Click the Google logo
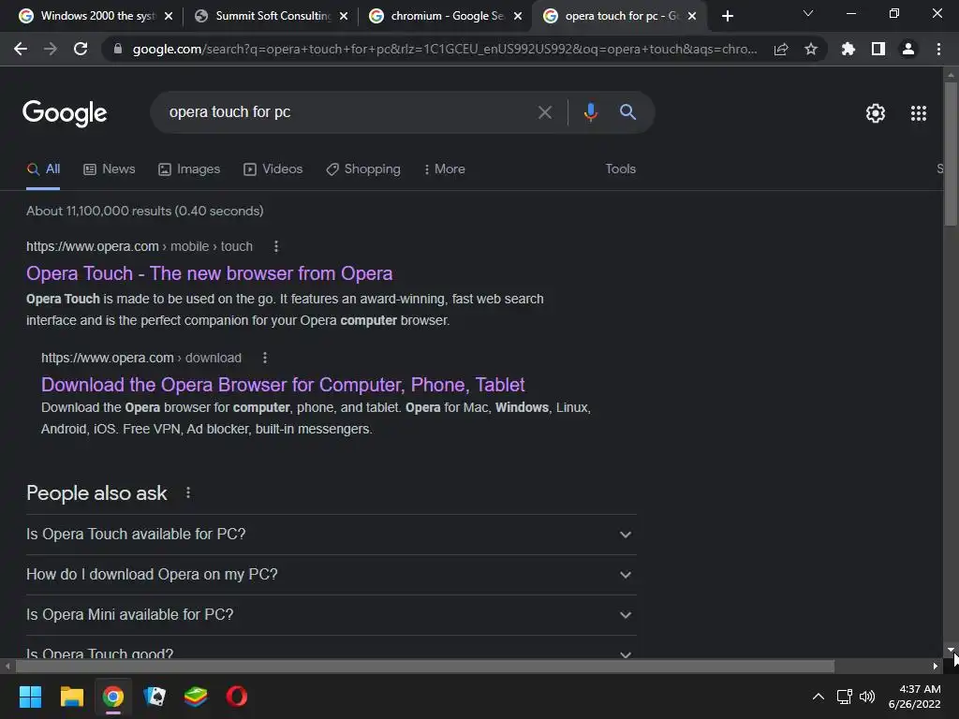The image size is (959, 719). tap(65, 113)
